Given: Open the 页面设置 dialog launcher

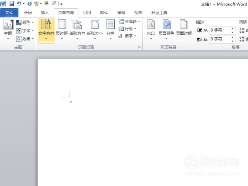Looking at the screenshot, I should coord(139,47).
